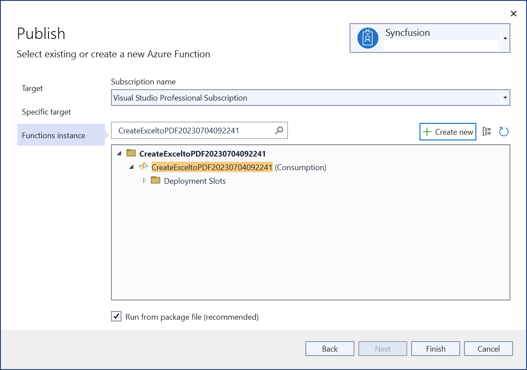Collapse the Consumption function app node
The width and height of the screenshot is (527, 370).
point(132,167)
